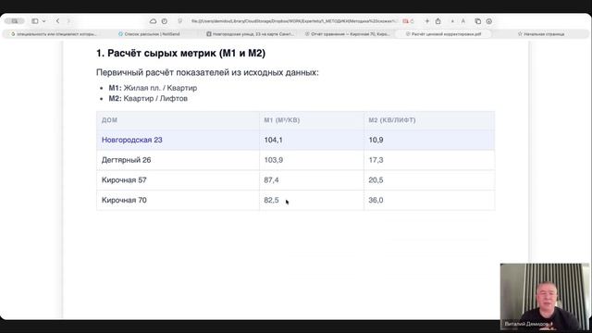Switch to the Google search tab
The width and height of the screenshot is (592, 333).
pos(54,34)
